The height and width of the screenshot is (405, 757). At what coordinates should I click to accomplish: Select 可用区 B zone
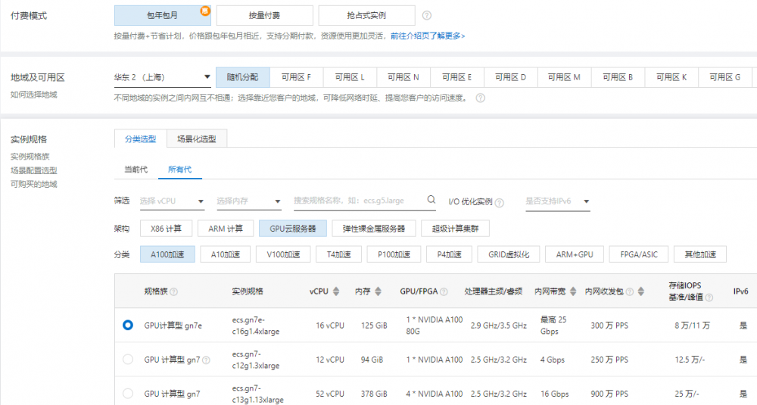click(618, 77)
